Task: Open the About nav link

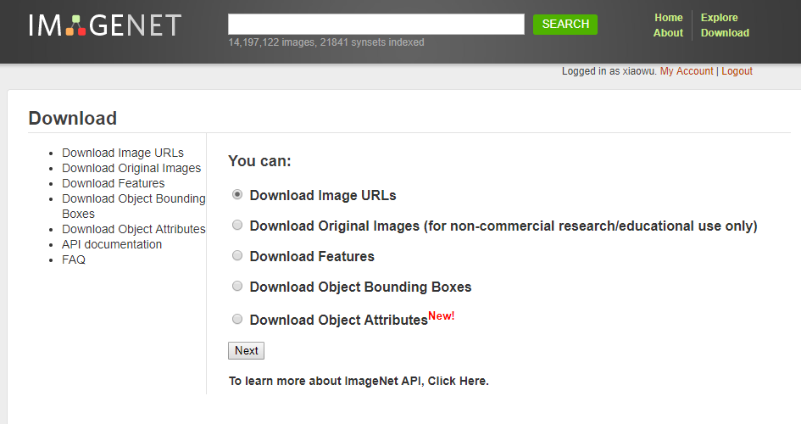Action: click(668, 33)
